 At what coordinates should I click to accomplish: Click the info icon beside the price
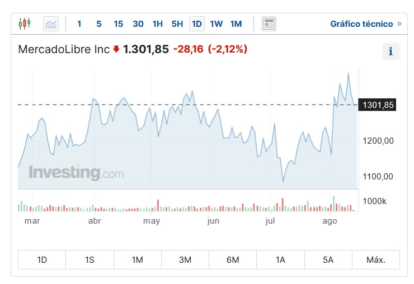pyautogui.click(x=391, y=51)
